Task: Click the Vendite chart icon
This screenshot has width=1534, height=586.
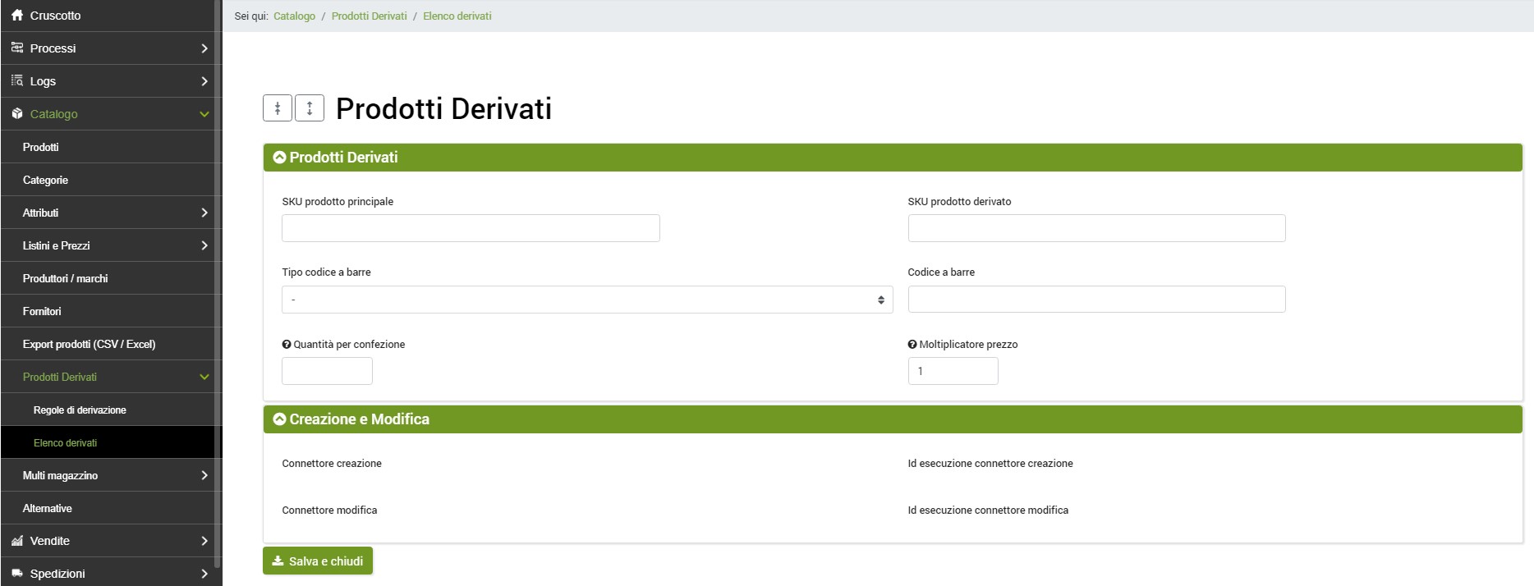Action: [17, 541]
